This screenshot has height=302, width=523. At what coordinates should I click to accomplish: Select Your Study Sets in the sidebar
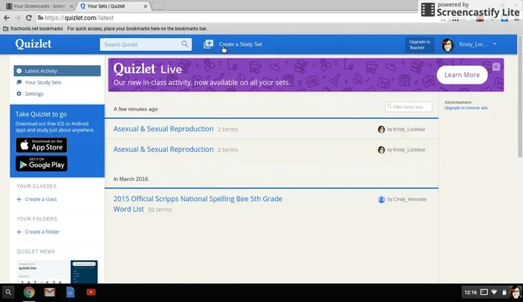tap(43, 82)
